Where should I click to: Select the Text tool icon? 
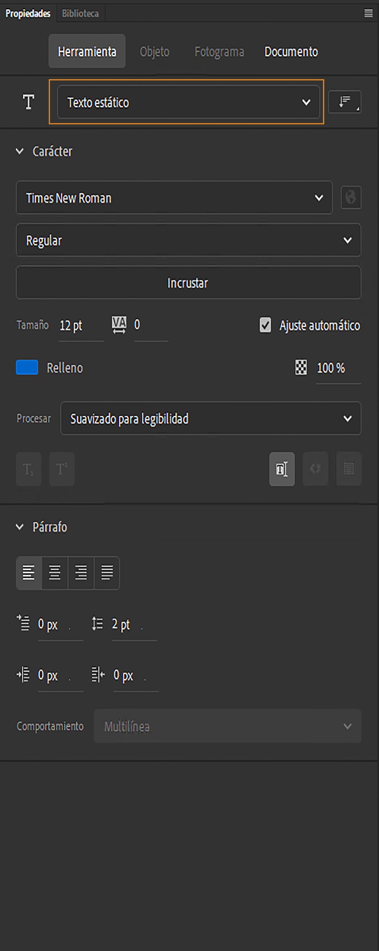click(28, 102)
